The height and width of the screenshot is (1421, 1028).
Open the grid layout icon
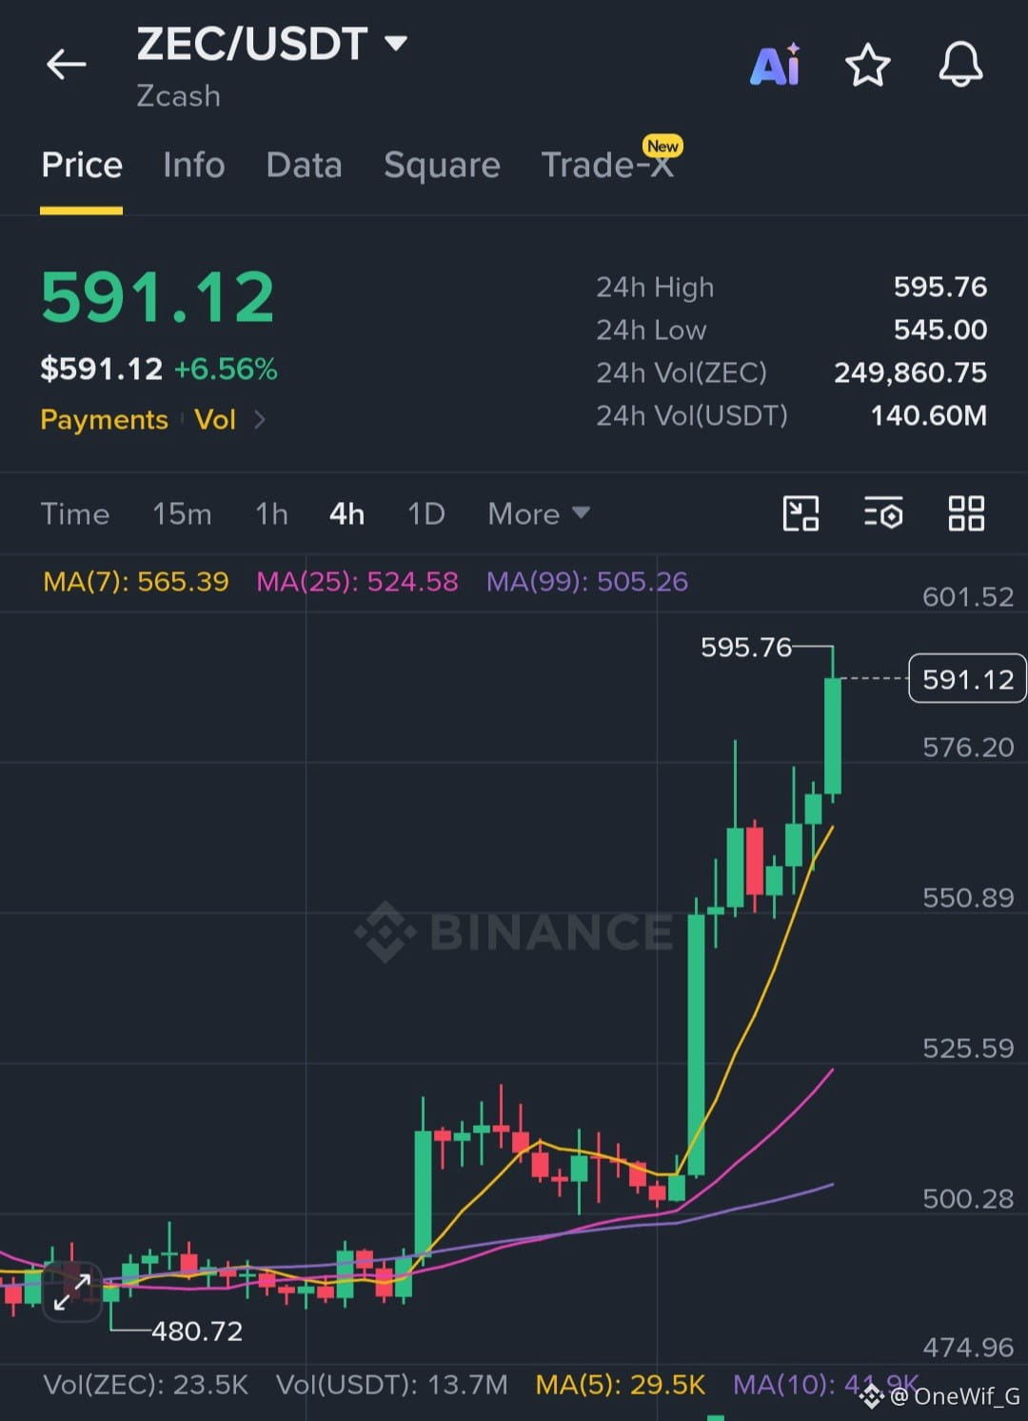click(x=966, y=513)
